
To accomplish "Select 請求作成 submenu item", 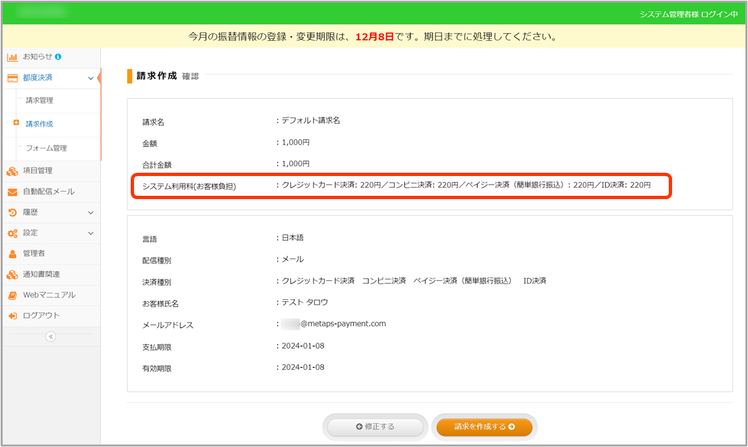I will 40,124.
